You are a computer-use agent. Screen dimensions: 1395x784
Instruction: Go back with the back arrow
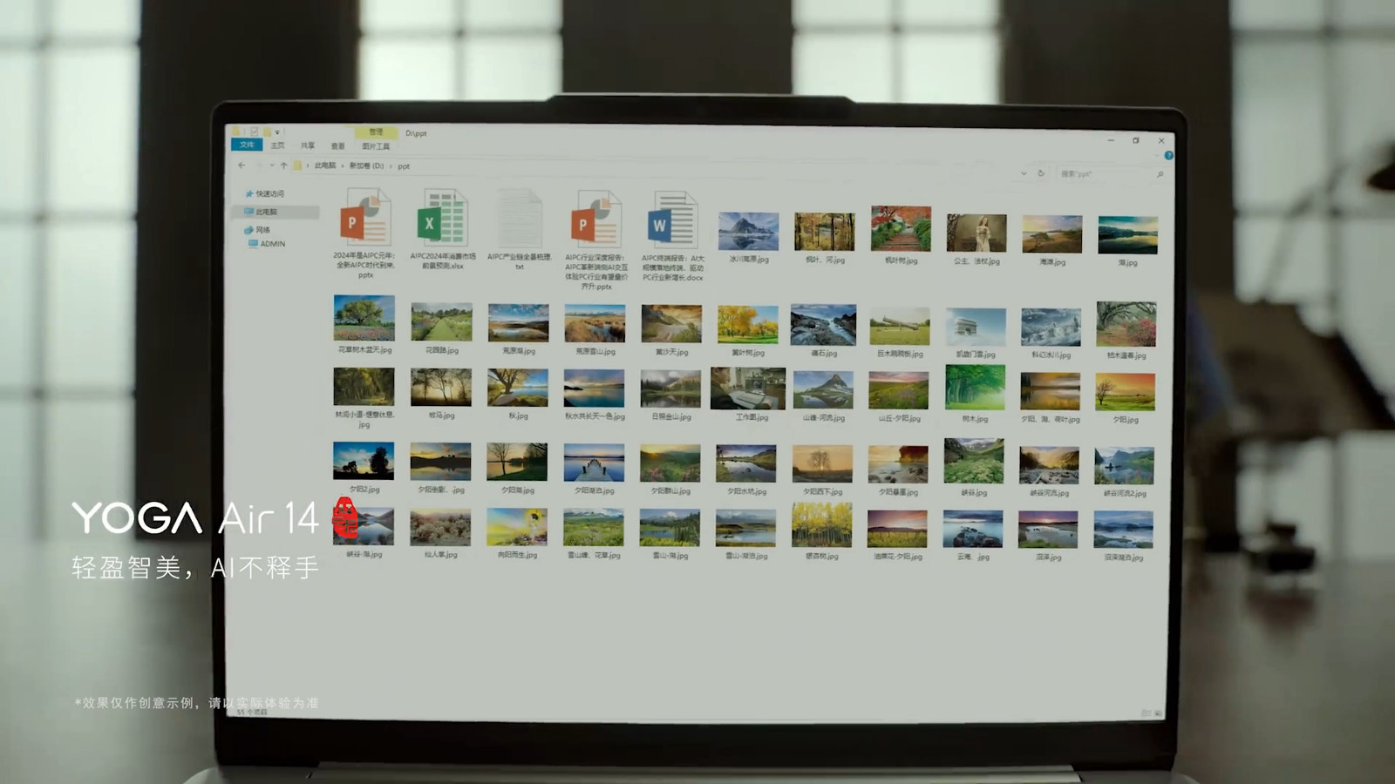(242, 165)
